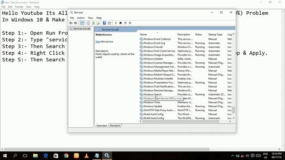Open the Windows Store taskbar icon
The width and height of the screenshot is (285, 160).
tap(56, 156)
